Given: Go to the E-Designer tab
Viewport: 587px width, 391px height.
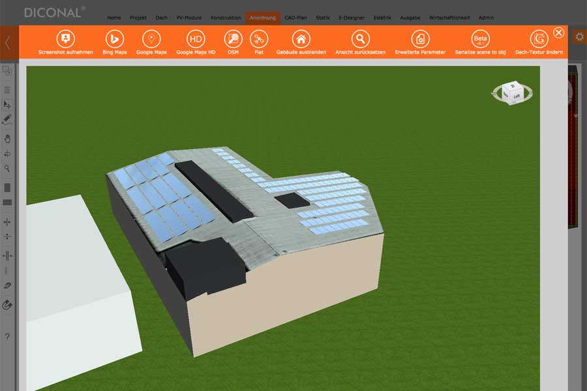Looking at the screenshot, I should [x=352, y=18].
